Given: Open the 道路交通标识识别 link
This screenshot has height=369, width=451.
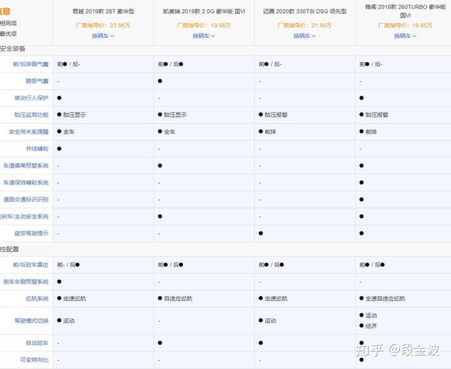Looking at the screenshot, I should [x=26, y=199].
